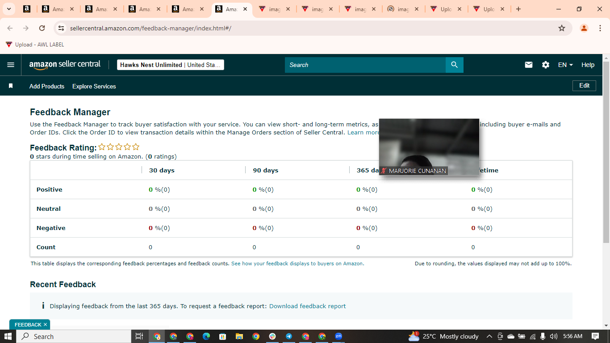Viewport: 610px width, 343px height.
Task: Click the volume speaker tray icon
Action: pyautogui.click(x=554, y=336)
